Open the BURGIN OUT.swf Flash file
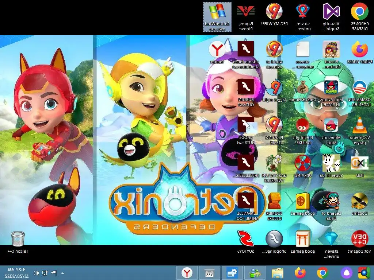This screenshot has height=280, width=374. 246,93
